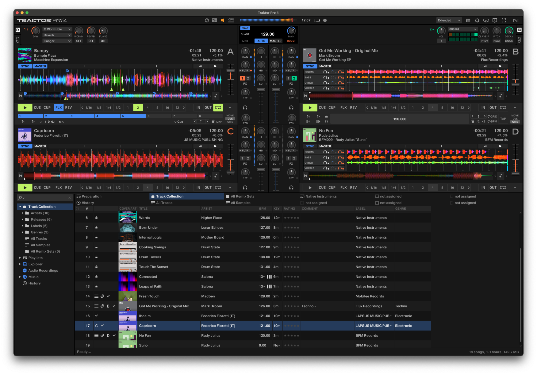537x374 pixels.
Task: Toggle fullscreen with the header fullscreen icon
Action: (504, 20)
